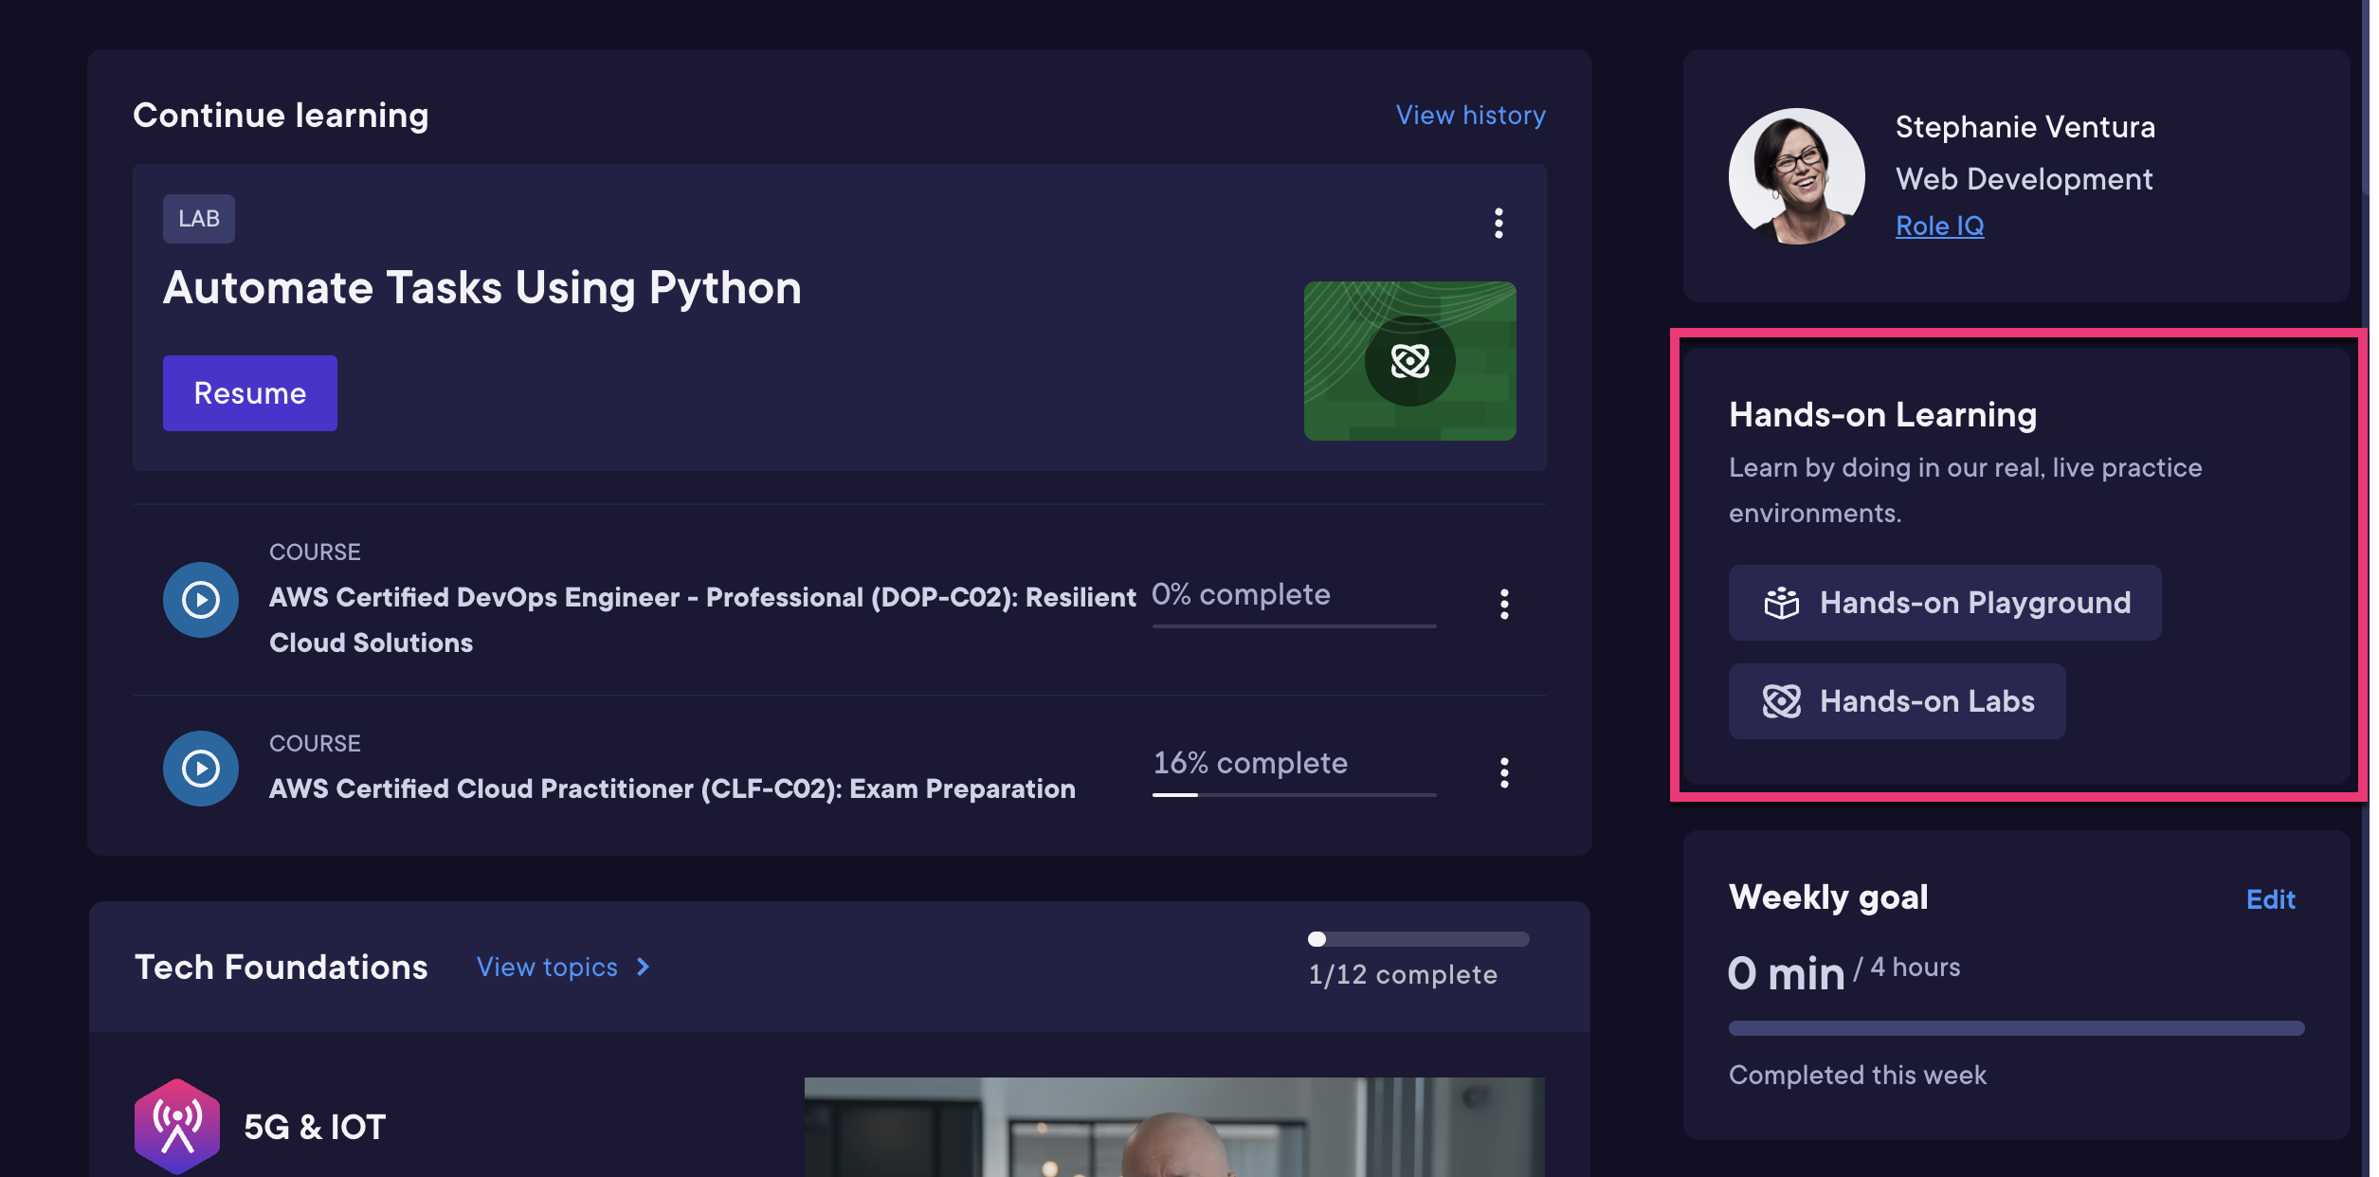Click the lab thumbnail for Automate Tasks Using Python
Viewport: 2379px width, 1177px height.
pyautogui.click(x=1409, y=361)
